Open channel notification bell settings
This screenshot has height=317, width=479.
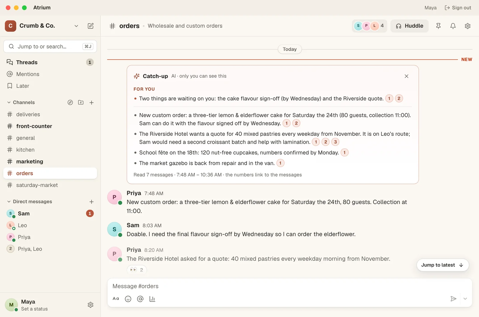[453, 26]
